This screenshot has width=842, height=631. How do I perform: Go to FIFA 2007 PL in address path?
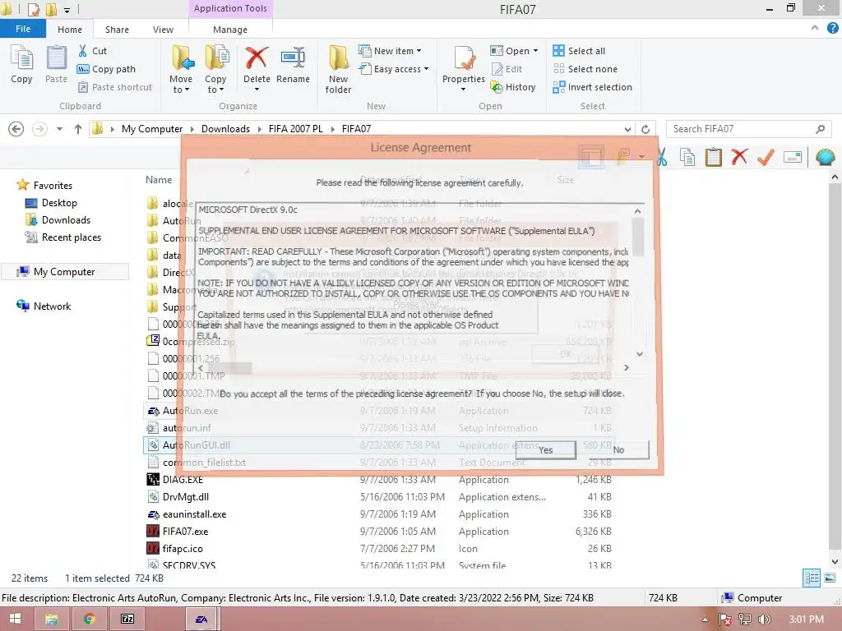tap(296, 129)
